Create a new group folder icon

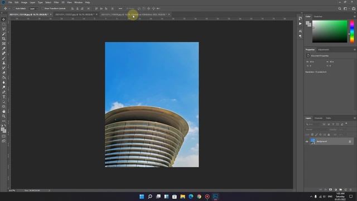pos(340,190)
